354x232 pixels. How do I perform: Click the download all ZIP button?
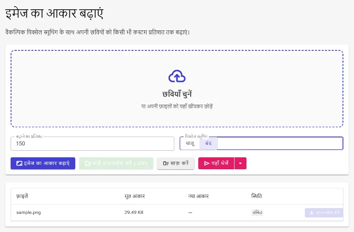[x=116, y=163]
